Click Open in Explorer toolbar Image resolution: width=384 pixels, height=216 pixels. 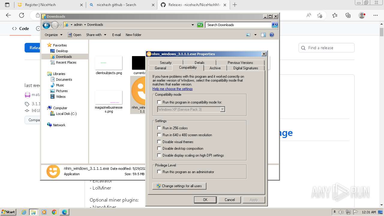(74, 35)
